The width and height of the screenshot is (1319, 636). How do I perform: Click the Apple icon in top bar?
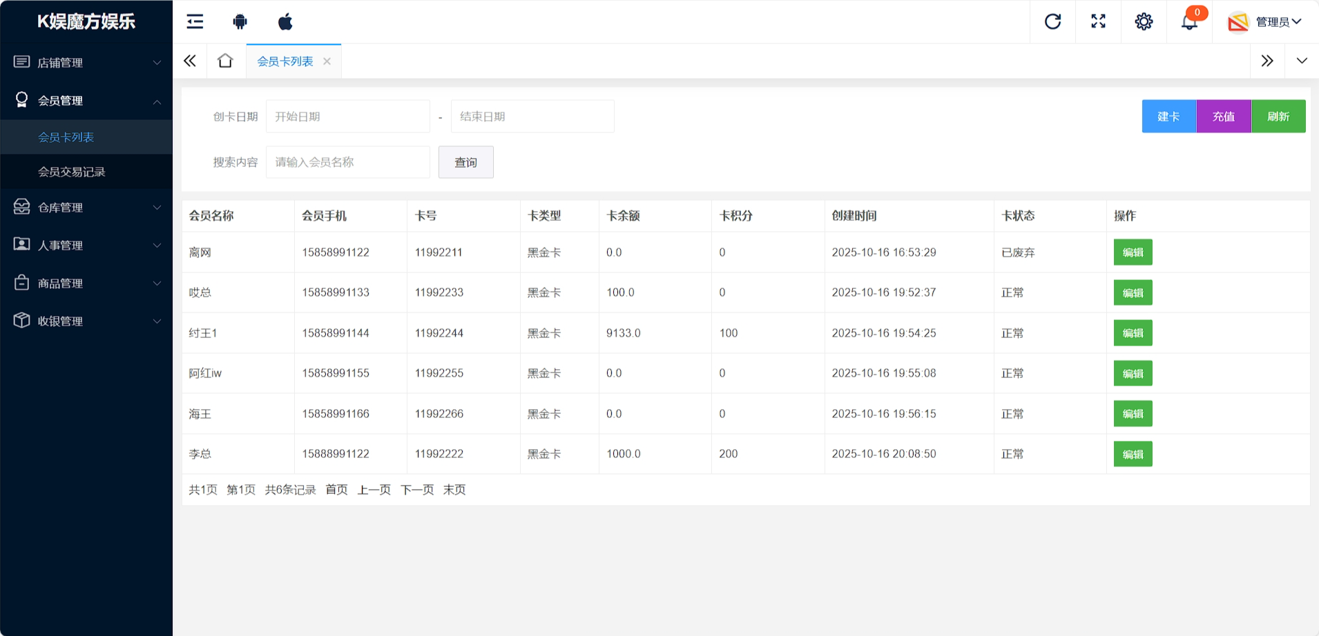(x=285, y=21)
